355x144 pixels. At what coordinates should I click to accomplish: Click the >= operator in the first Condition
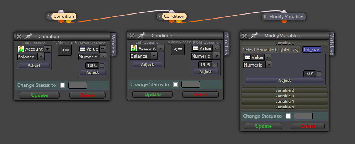tap(64, 50)
